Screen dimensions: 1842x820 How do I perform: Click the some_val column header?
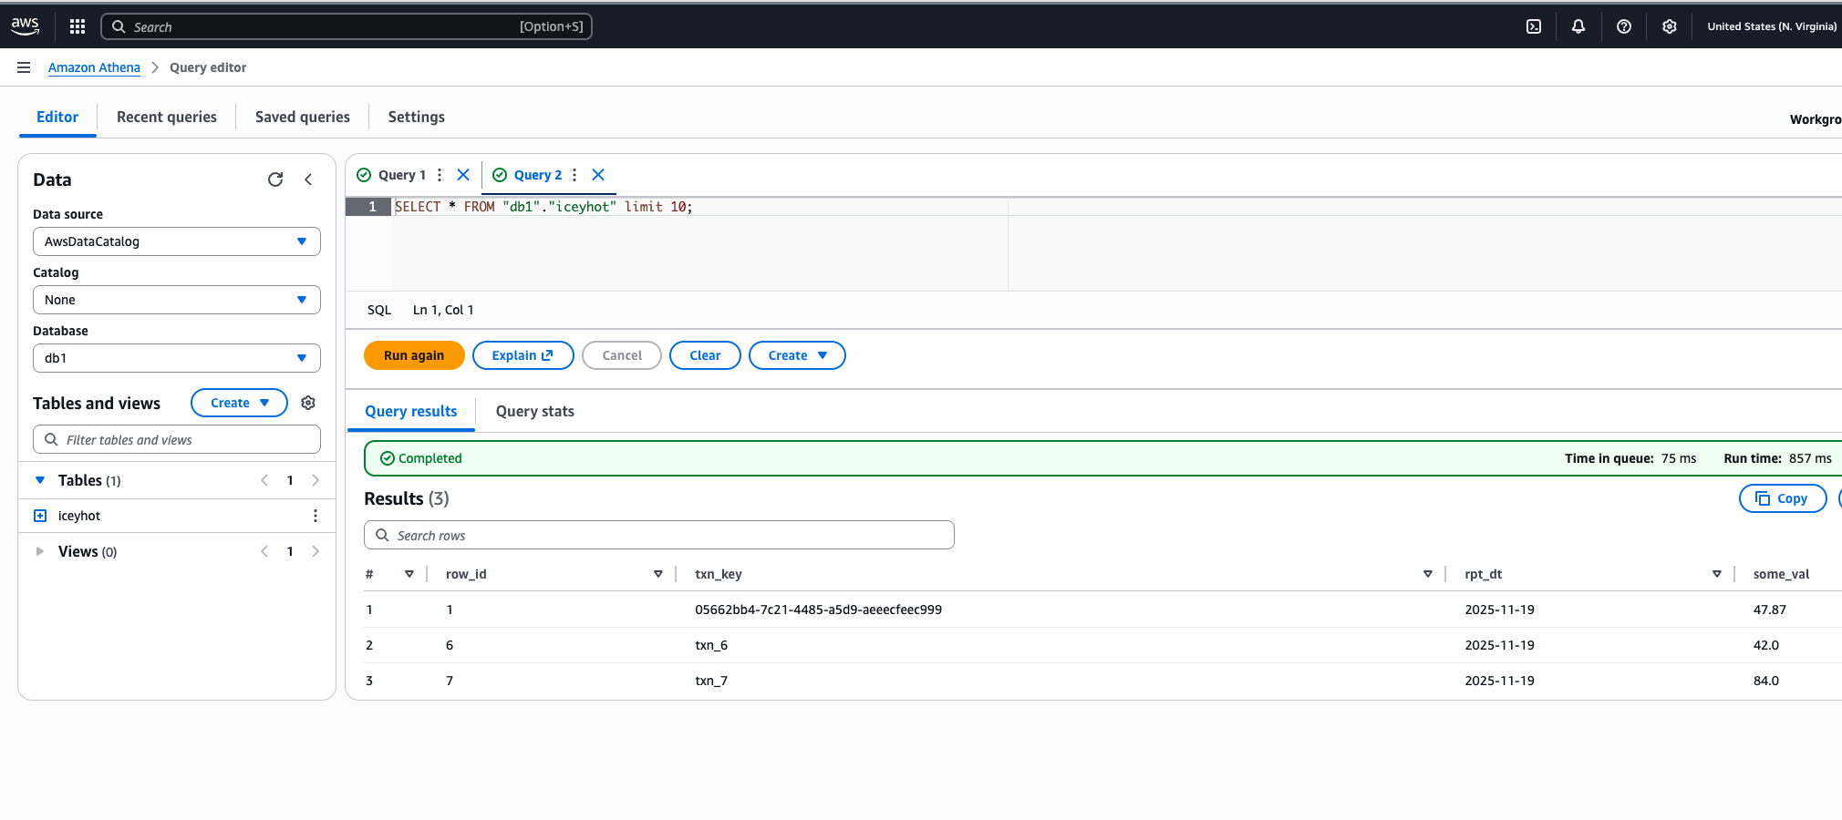[x=1781, y=574]
